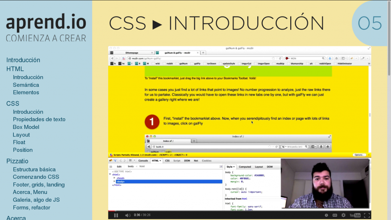
Task: Go to the Forms, refactor lesson
Action: tap(32, 208)
